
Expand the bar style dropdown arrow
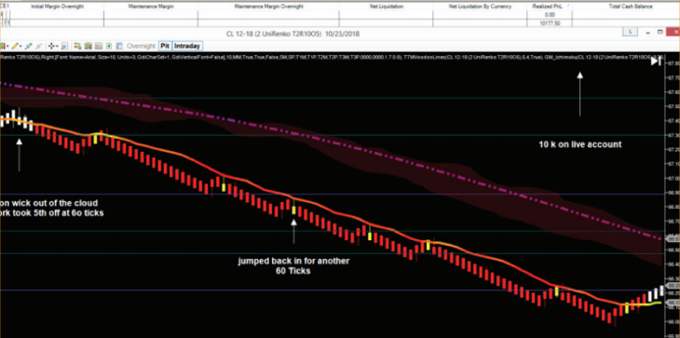click(7, 46)
